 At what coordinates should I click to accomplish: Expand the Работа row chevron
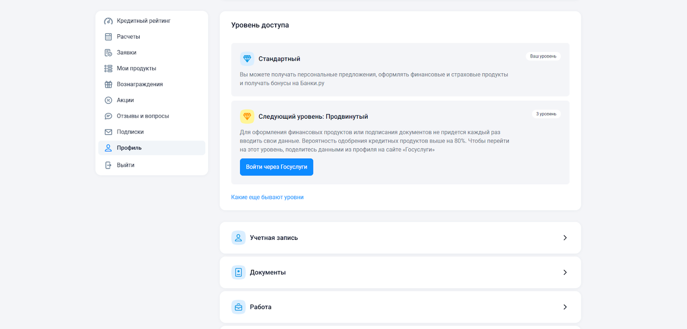tap(565, 307)
